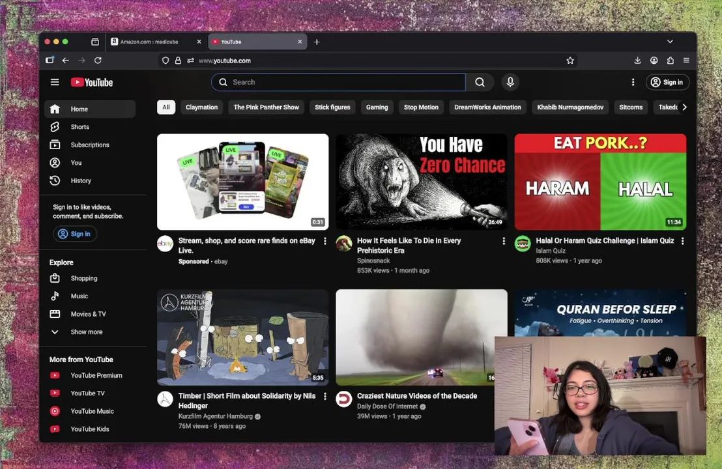Click inside the YouTube Search field
The image size is (722, 469).
click(338, 82)
